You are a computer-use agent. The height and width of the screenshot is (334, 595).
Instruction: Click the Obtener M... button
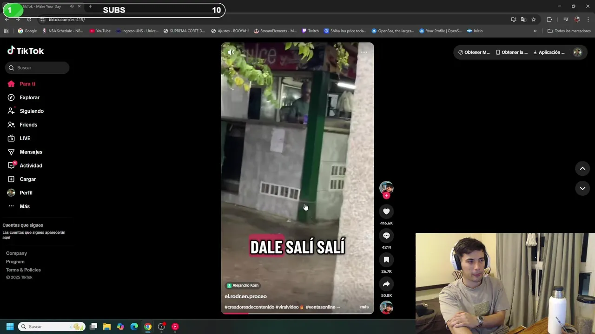pyautogui.click(x=474, y=52)
